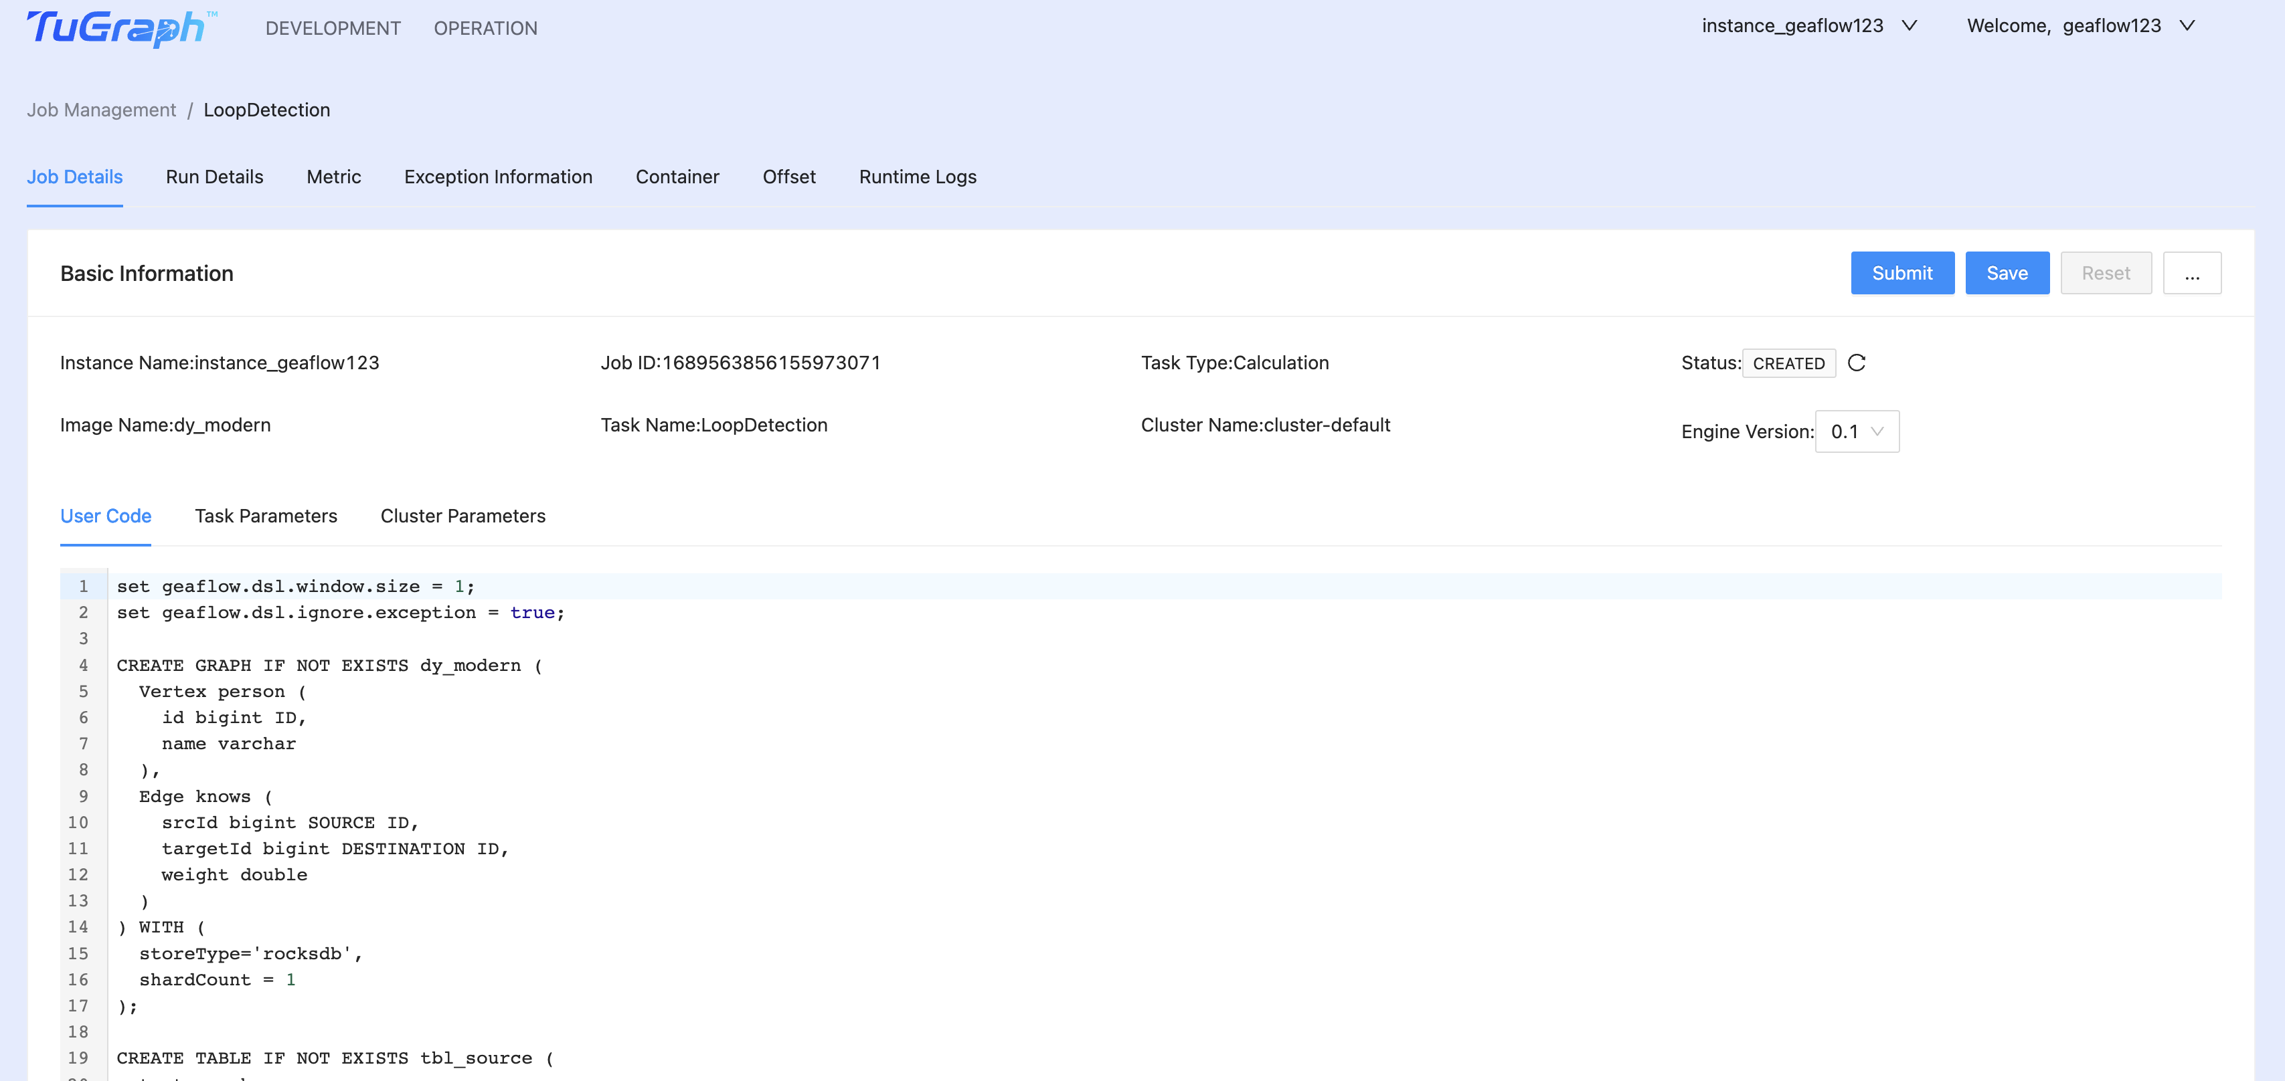This screenshot has width=2285, height=1081.
Task: Switch to the Metric tab
Action: [x=333, y=177]
